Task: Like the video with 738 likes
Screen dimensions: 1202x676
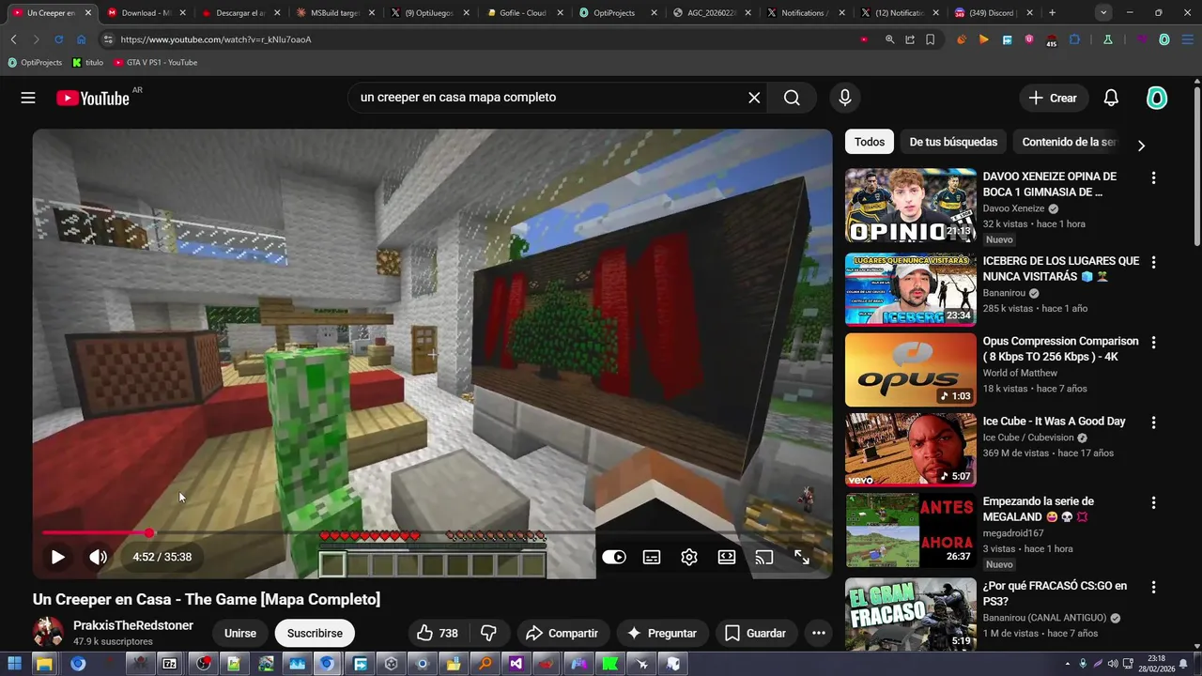Action: click(437, 633)
